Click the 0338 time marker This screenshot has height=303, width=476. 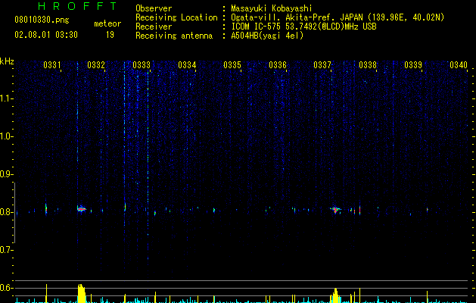click(x=368, y=64)
